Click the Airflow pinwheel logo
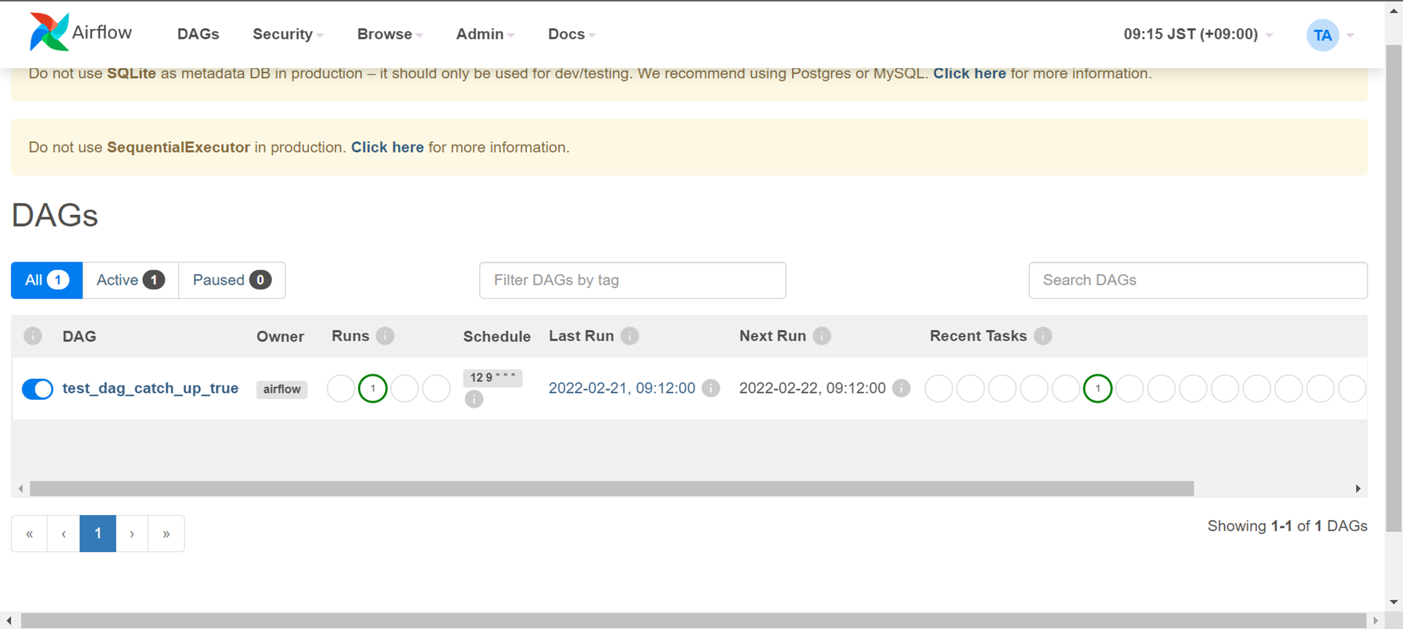This screenshot has height=629, width=1403. [x=49, y=32]
